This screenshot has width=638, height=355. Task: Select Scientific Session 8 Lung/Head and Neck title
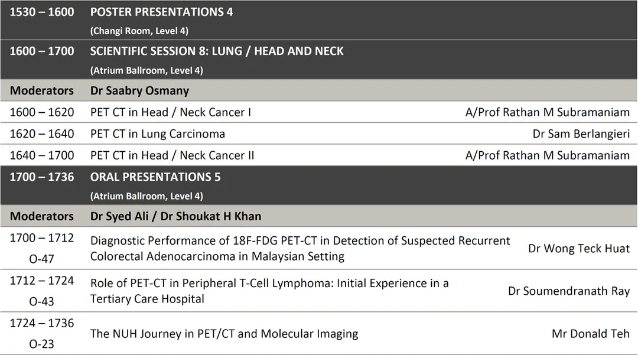[x=217, y=51]
